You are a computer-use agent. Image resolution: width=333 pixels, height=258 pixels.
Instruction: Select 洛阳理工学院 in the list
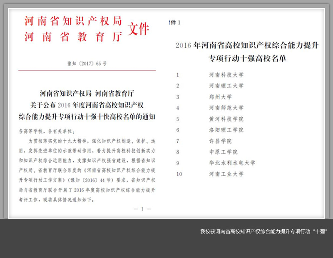(226, 130)
